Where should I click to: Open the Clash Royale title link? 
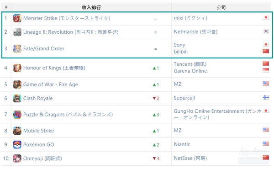click(38, 98)
